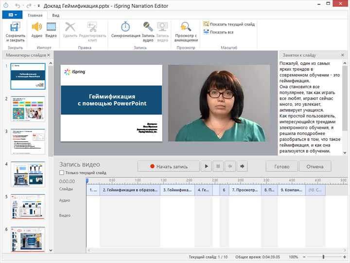Click zoom in plus button
The image size is (350, 263).
pos(345,257)
